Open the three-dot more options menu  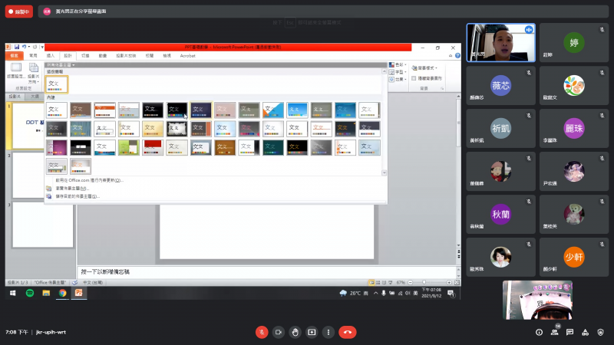(x=328, y=332)
